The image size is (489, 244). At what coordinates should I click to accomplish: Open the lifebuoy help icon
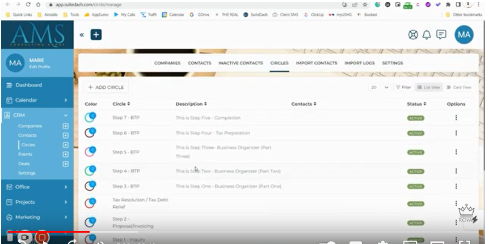(413, 35)
